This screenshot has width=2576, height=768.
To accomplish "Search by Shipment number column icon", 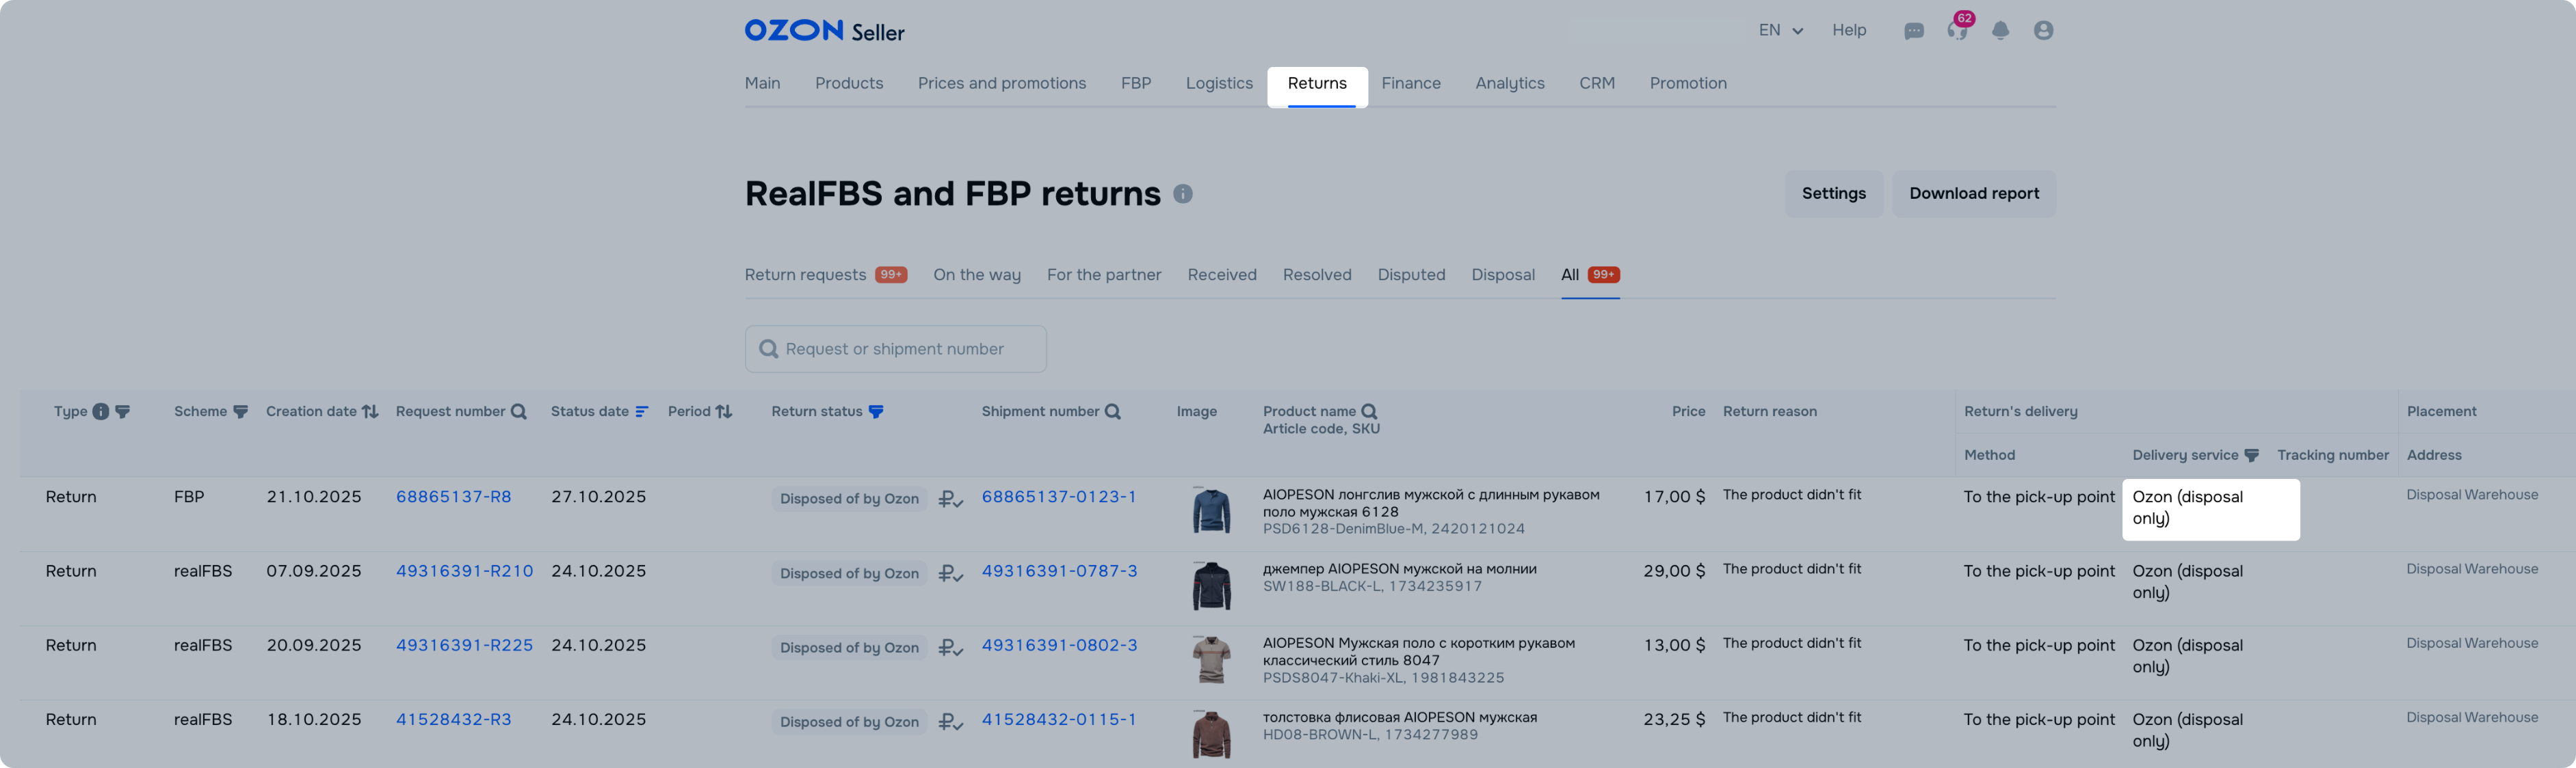I will (1113, 411).
